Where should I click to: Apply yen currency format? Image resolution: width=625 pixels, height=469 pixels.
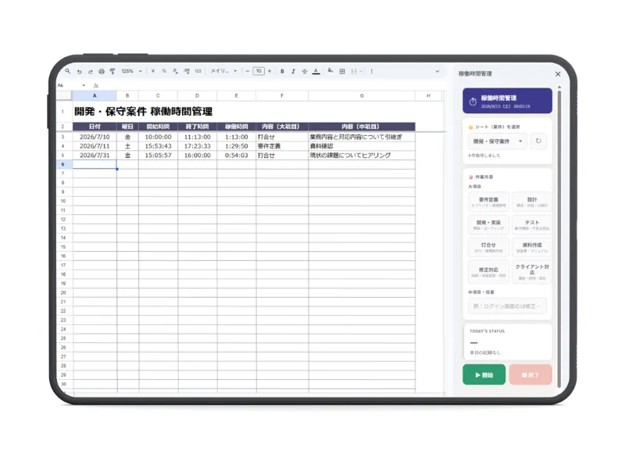coord(153,71)
